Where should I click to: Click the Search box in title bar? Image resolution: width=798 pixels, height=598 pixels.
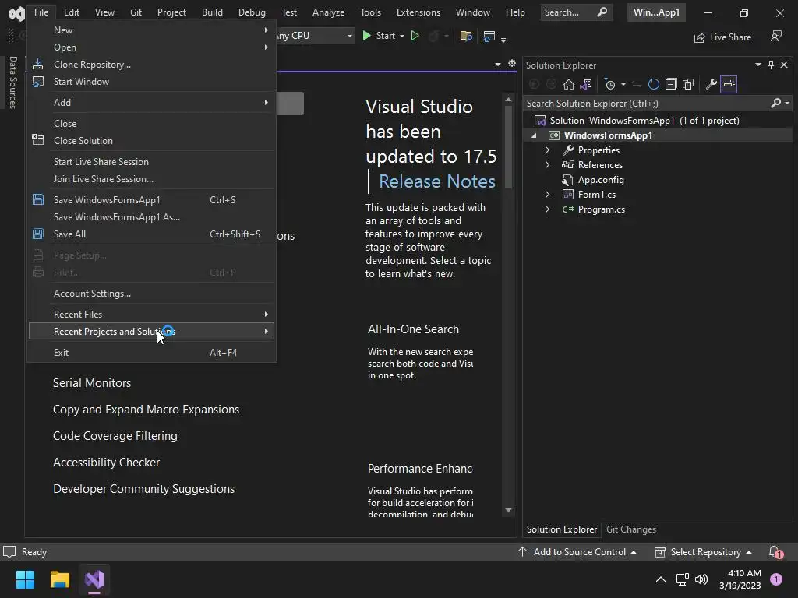tap(576, 12)
